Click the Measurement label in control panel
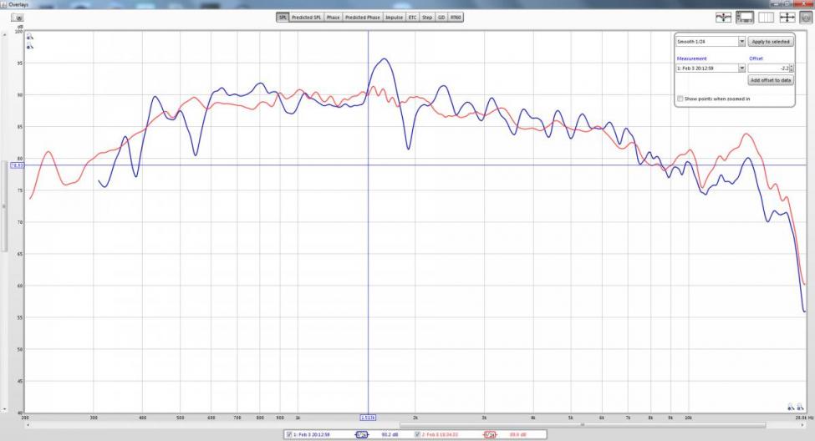The height and width of the screenshot is (441, 815). pos(691,58)
